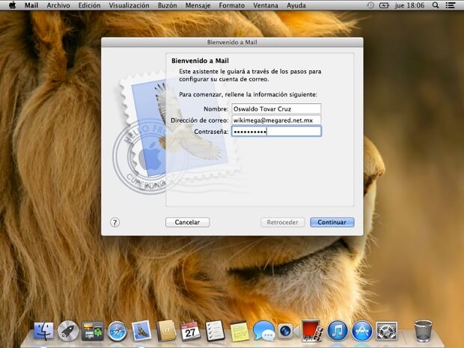The width and height of the screenshot is (464, 348).
Task: Launch Launchpad rocket icon in Dock
Action: (68, 331)
